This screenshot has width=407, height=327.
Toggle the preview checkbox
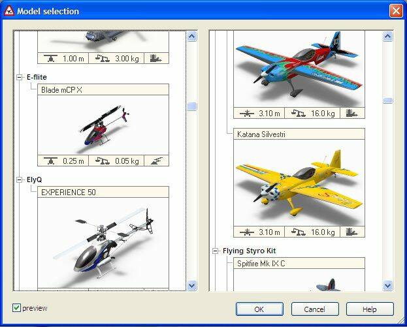coord(17,308)
